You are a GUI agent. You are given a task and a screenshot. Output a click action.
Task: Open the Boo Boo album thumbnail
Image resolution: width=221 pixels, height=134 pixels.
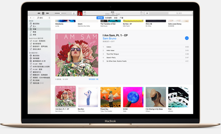pyautogui.click(x=88, y=97)
